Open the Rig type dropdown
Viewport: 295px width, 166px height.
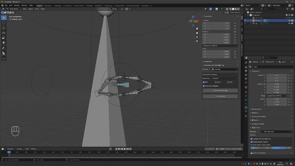click(x=276, y=132)
